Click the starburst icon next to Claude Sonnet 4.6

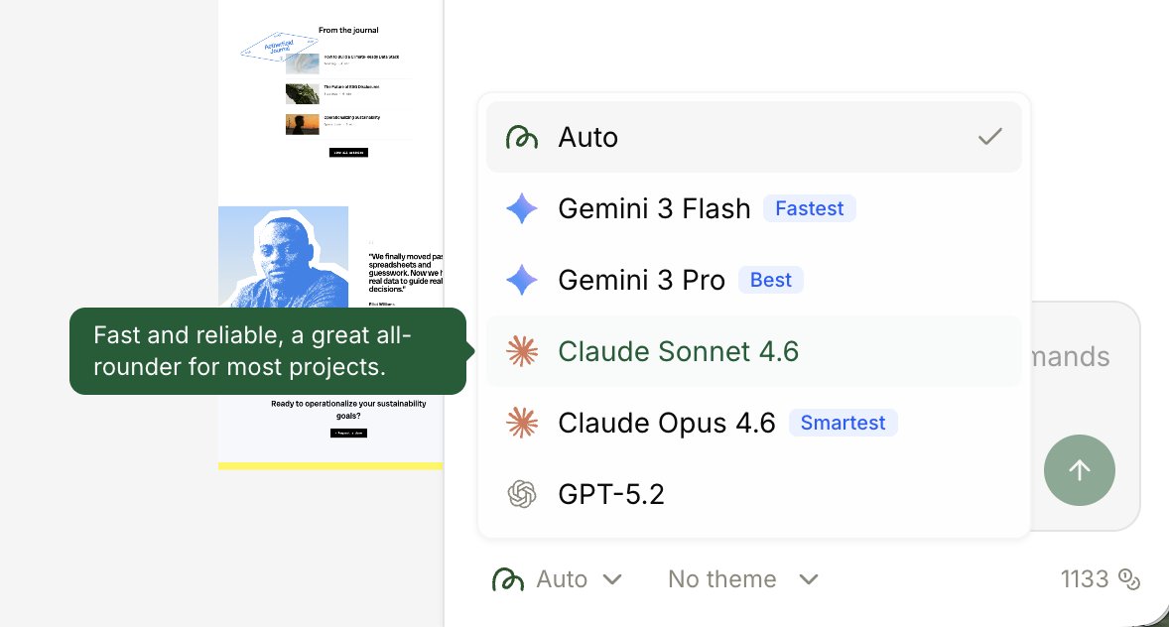point(522,351)
